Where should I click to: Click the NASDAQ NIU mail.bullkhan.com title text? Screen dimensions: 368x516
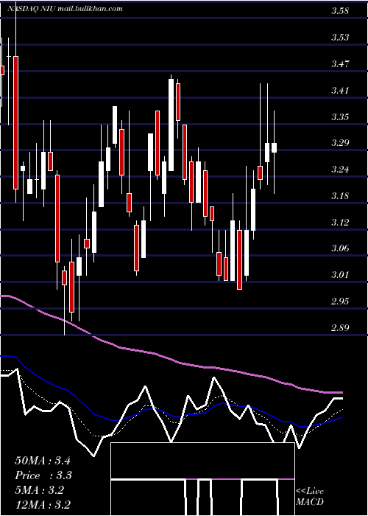65,9
